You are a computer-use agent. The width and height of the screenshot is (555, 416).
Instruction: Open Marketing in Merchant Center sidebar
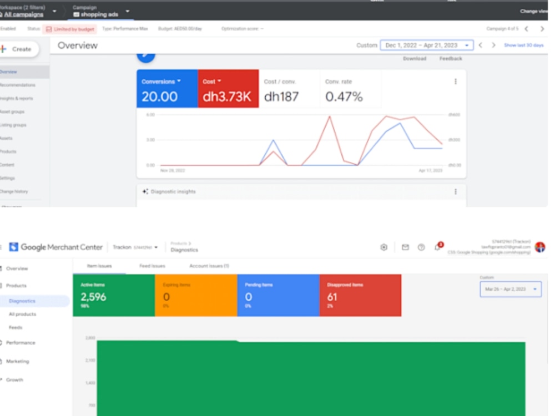click(x=17, y=361)
